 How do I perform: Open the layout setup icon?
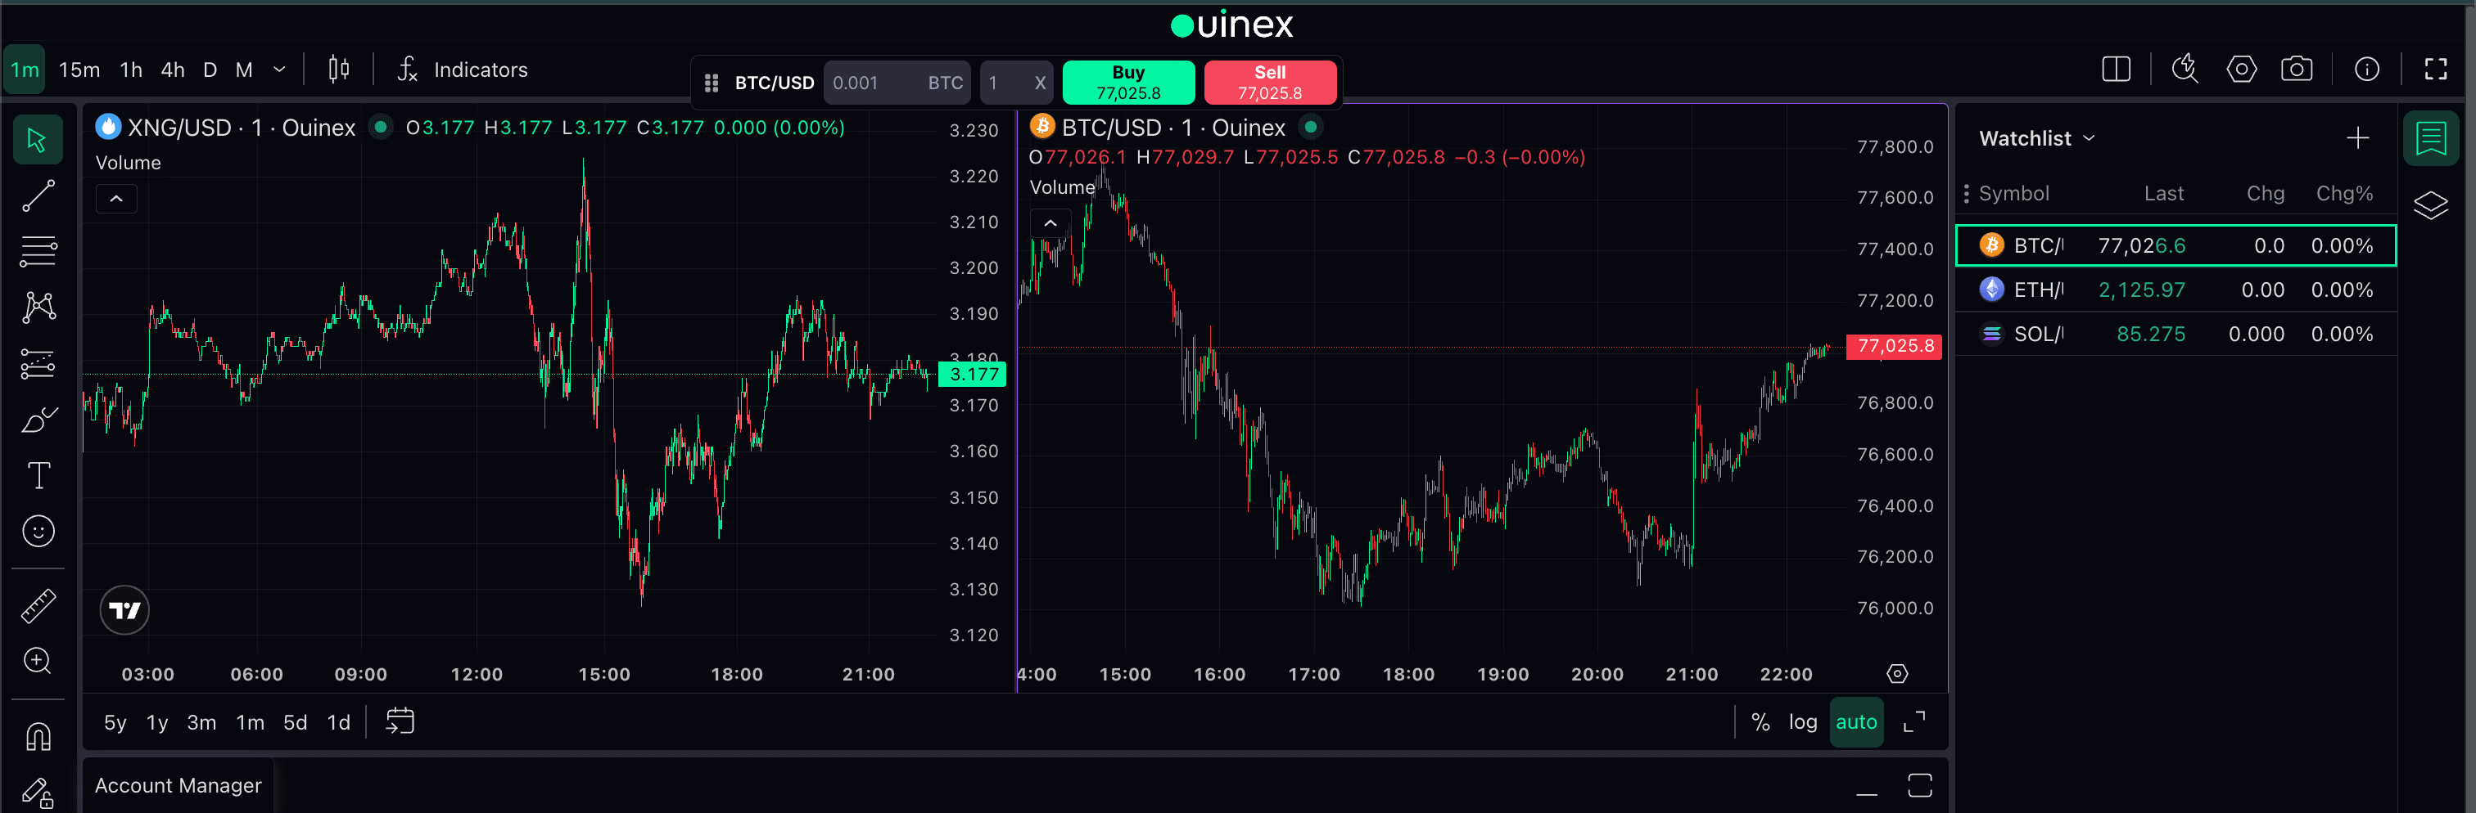click(x=2117, y=69)
